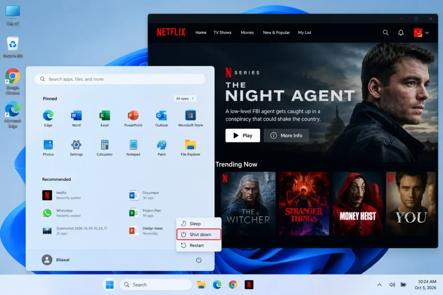The width and height of the screenshot is (443, 295).
Task: Expand All apps list
Action: coord(185,98)
